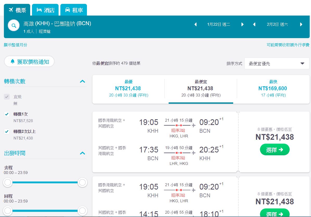Click the car icon in 租車 tab

pyautogui.click(x=67, y=10)
